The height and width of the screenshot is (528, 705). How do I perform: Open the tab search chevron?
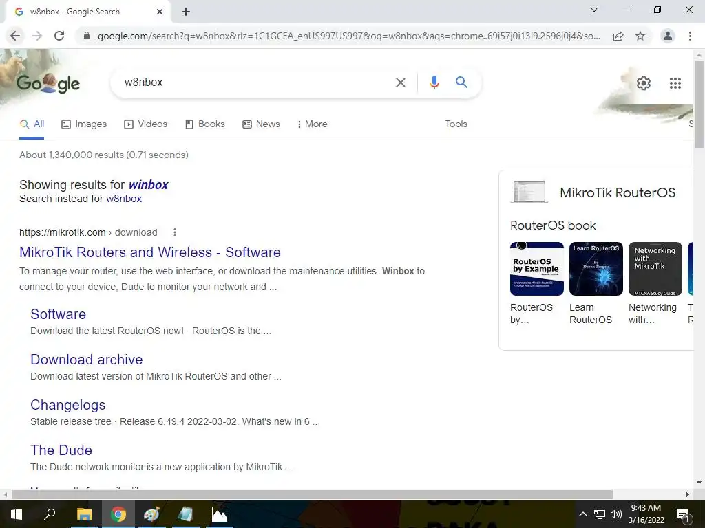coord(594,10)
